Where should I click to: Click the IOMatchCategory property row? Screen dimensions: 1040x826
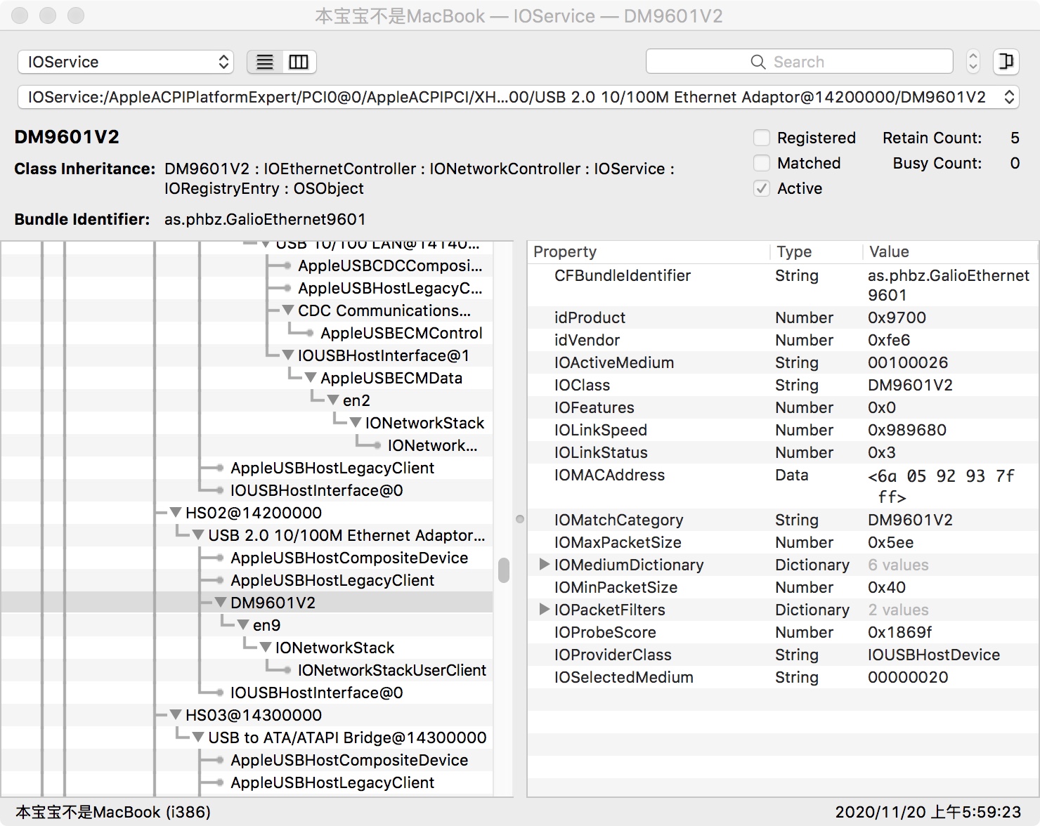click(x=783, y=520)
